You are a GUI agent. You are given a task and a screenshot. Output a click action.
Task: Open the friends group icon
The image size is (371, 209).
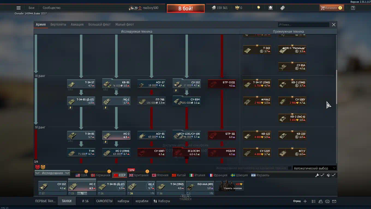[321, 201]
